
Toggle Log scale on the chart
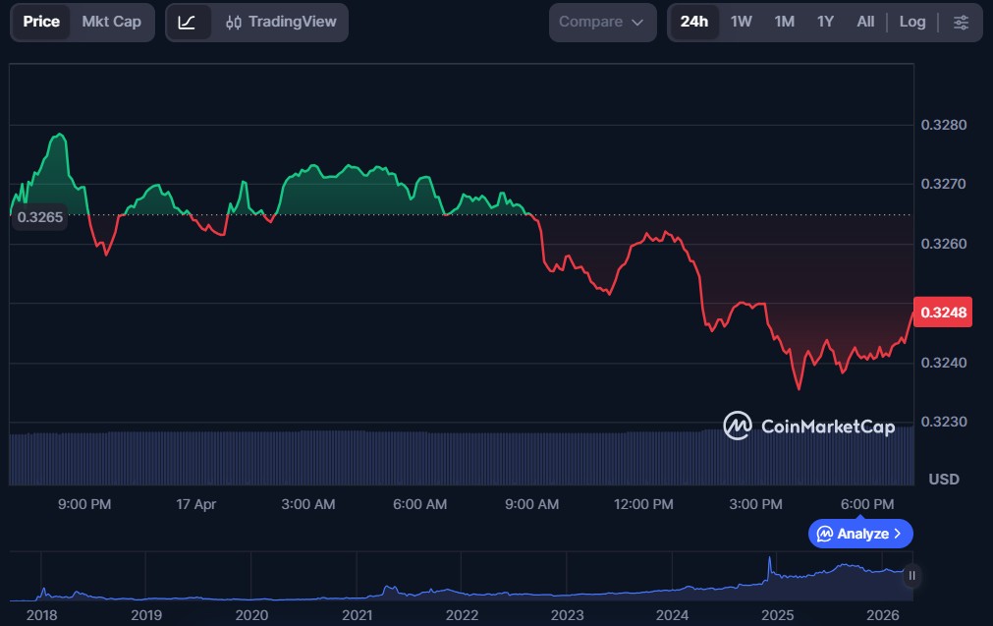coord(911,22)
